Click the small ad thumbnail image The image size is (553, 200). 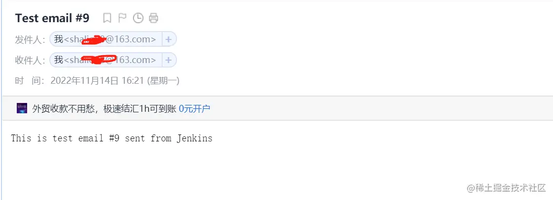[x=22, y=108]
